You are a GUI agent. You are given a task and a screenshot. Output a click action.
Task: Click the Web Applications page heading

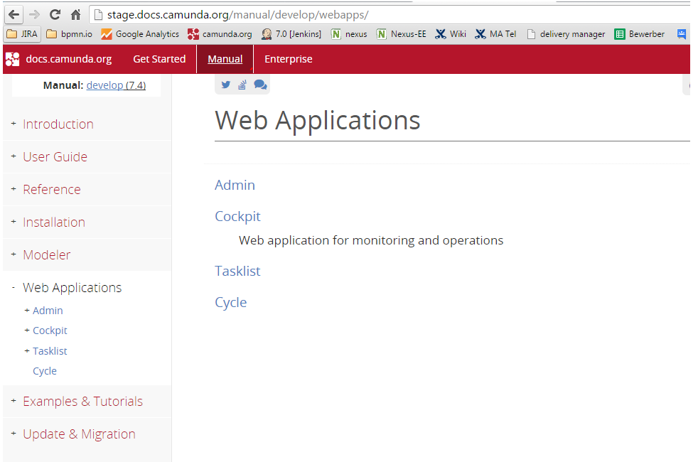[318, 120]
